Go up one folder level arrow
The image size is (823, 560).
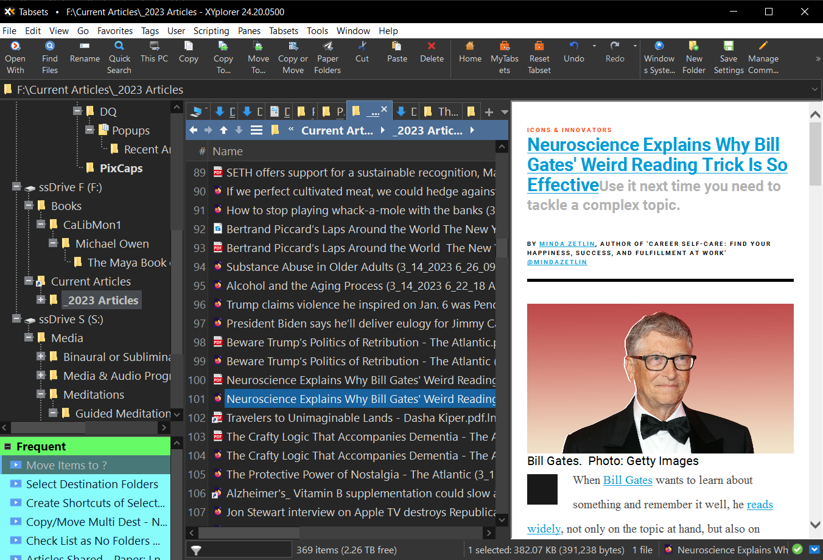click(x=223, y=130)
